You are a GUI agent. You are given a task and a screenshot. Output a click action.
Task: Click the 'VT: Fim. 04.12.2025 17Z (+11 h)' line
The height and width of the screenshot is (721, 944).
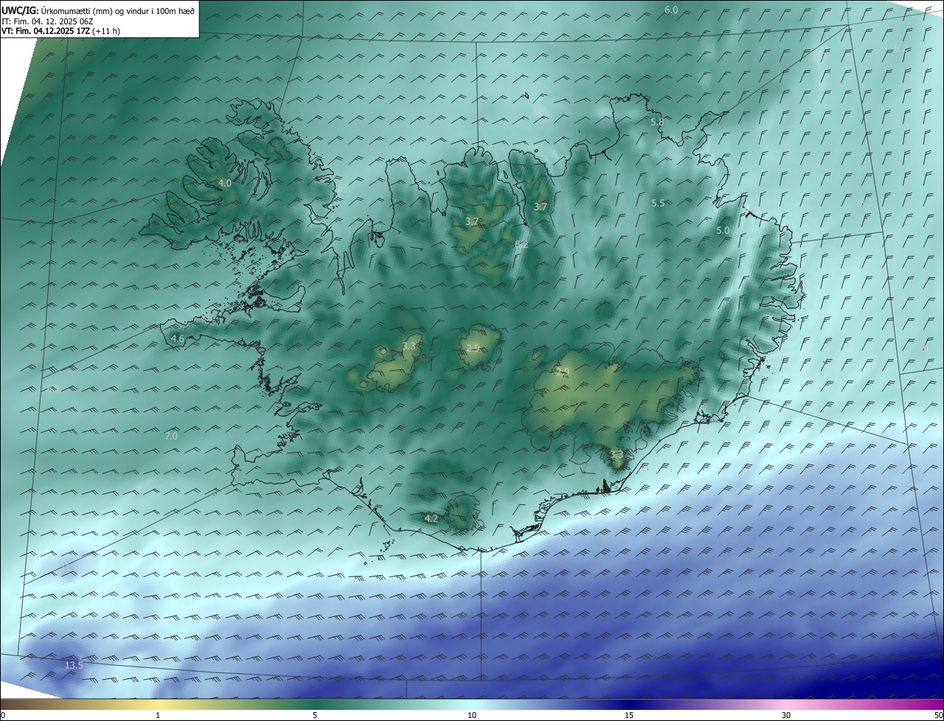coord(60,31)
